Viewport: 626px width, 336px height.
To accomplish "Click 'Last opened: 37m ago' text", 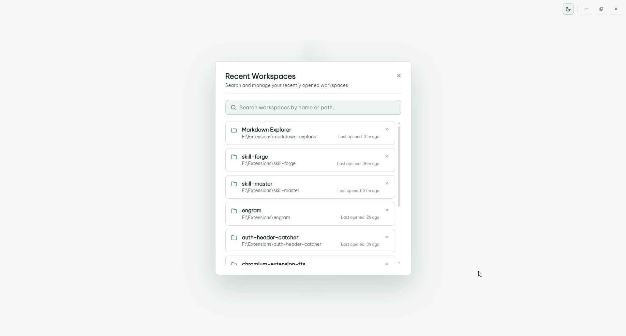I will click(358, 191).
